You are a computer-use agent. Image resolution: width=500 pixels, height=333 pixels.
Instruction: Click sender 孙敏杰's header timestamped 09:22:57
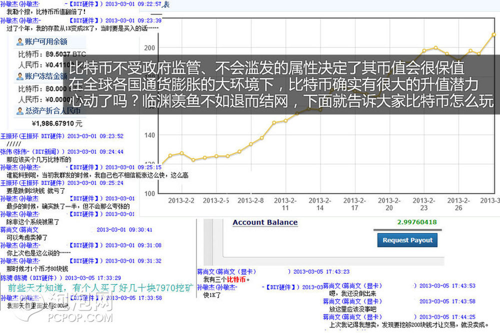pyautogui.click(x=80, y=4)
